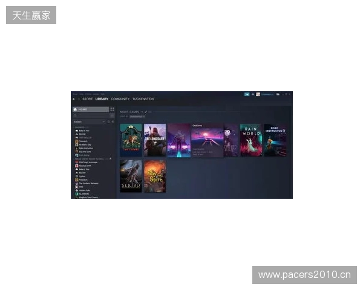Open the account name dropdown
This screenshot has width=363, height=290.
click(x=267, y=94)
